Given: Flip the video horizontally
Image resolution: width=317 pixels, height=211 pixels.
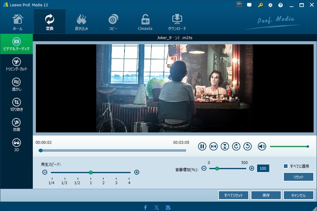Looking at the screenshot, I should click(x=213, y=147).
